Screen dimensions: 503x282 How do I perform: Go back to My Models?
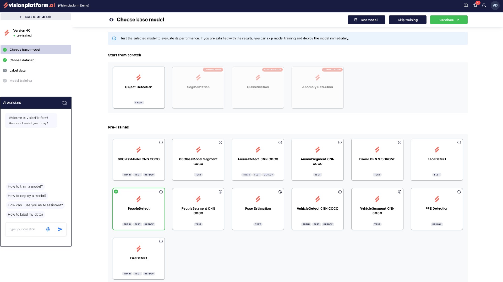pyautogui.click(x=36, y=17)
